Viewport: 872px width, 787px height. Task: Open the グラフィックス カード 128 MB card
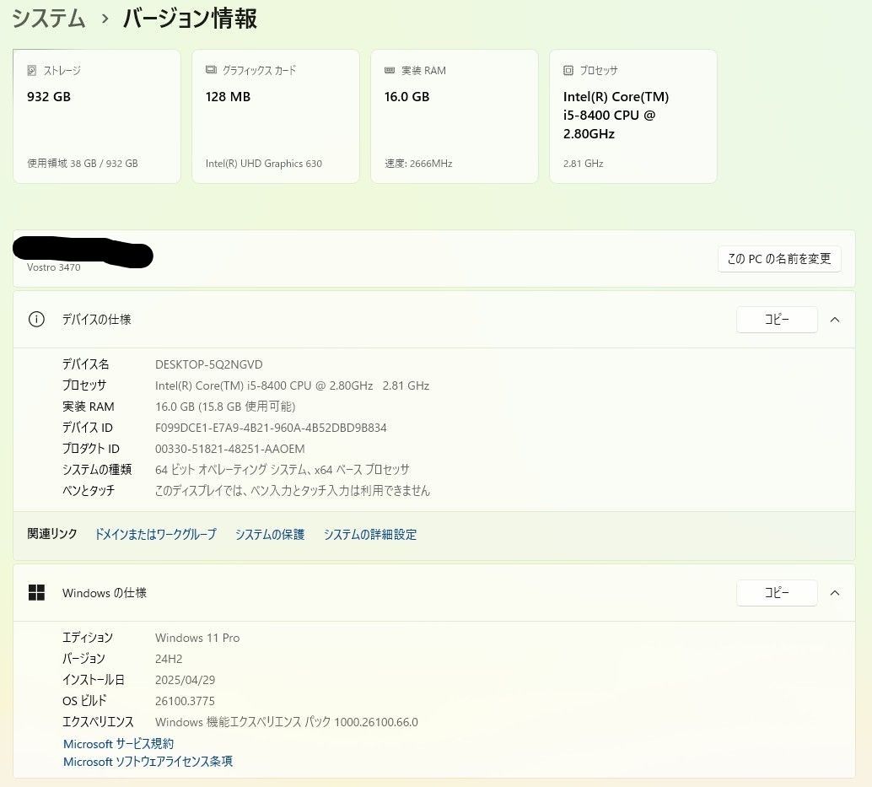tap(276, 116)
